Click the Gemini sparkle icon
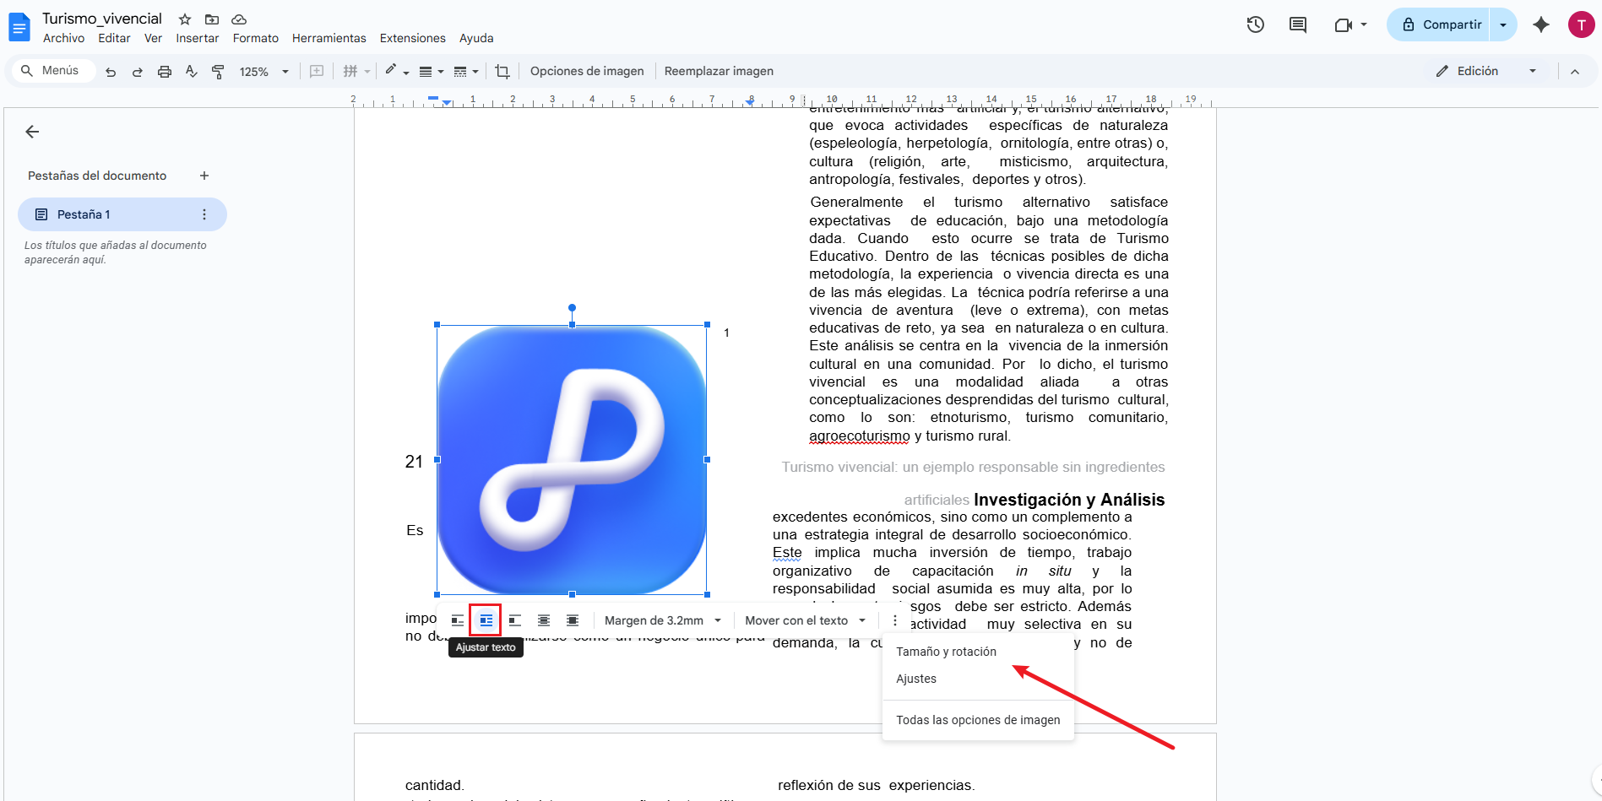This screenshot has height=801, width=1602. pos(1541,24)
